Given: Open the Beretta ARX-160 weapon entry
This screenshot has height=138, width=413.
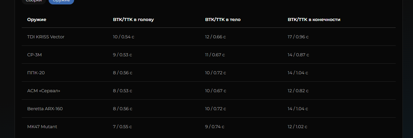Looking at the screenshot, I should coord(45,109).
